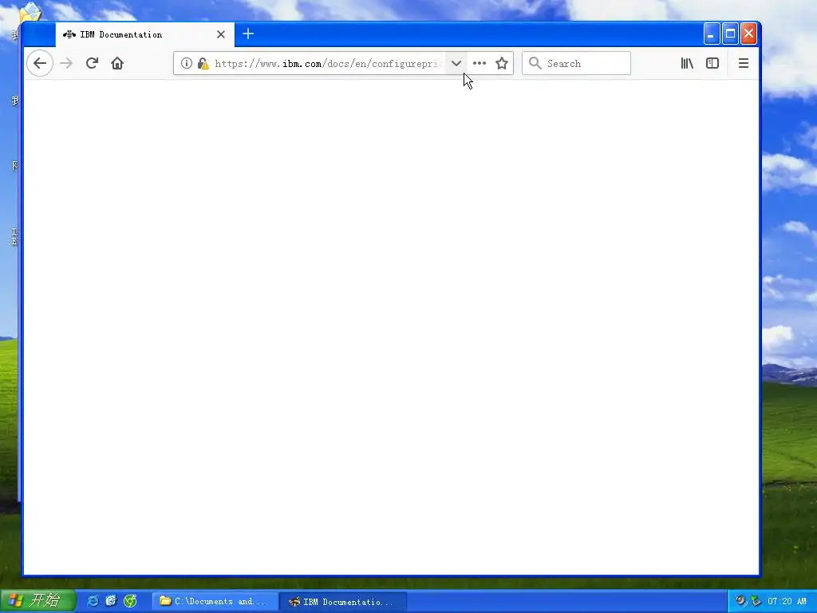Image resolution: width=817 pixels, height=613 pixels.
Task: Click the first system tray icon
Action: 740,601
